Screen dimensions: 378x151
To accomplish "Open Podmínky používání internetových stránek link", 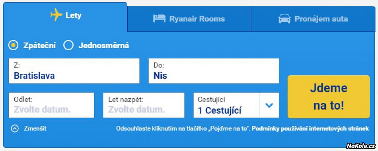I will tap(310, 129).
